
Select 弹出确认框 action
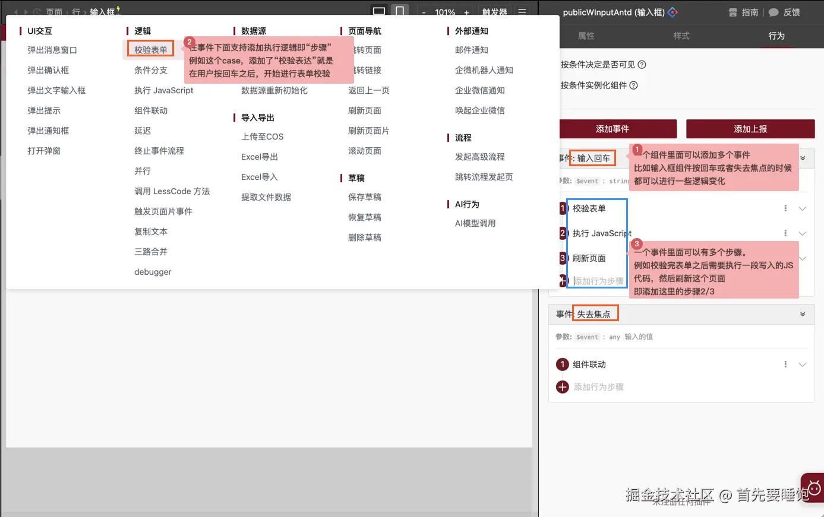pyautogui.click(x=48, y=70)
